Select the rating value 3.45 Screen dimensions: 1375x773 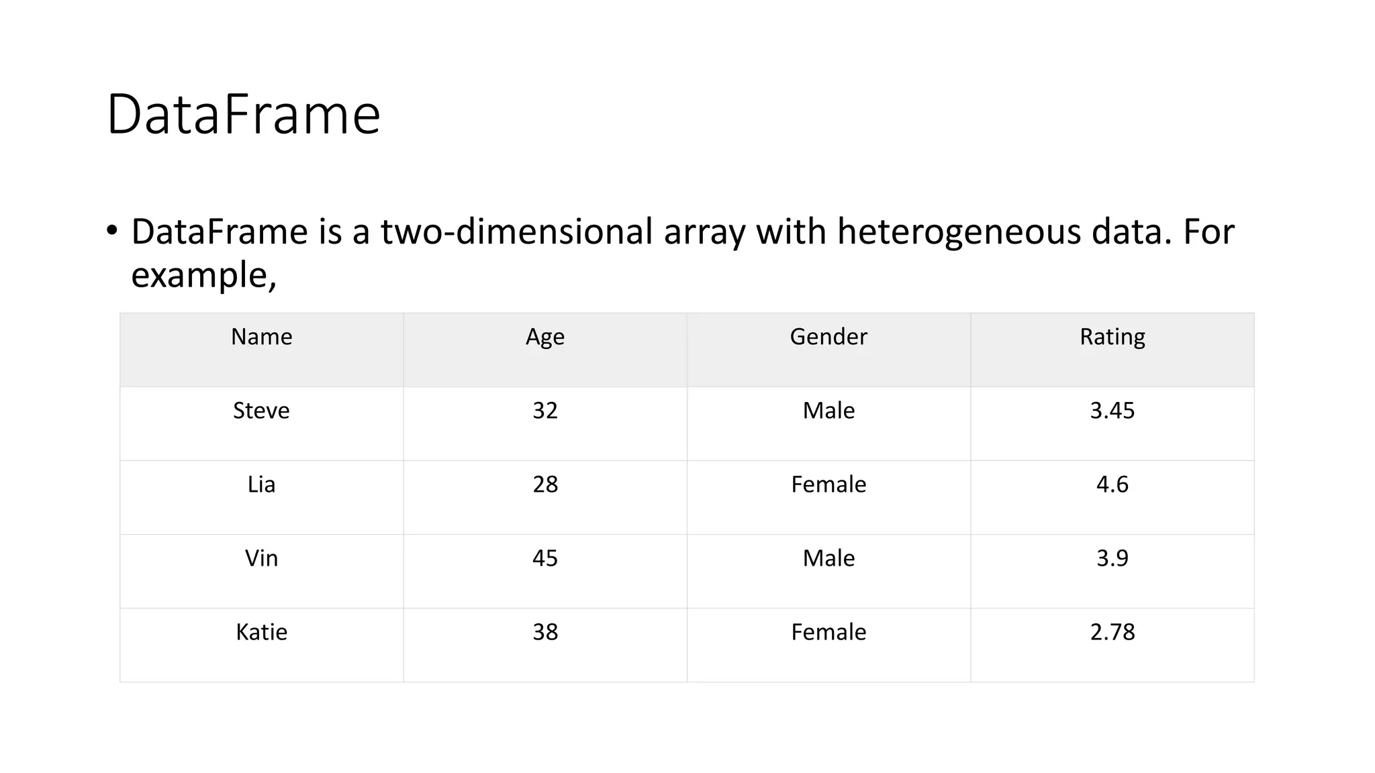pos(1112,411)
